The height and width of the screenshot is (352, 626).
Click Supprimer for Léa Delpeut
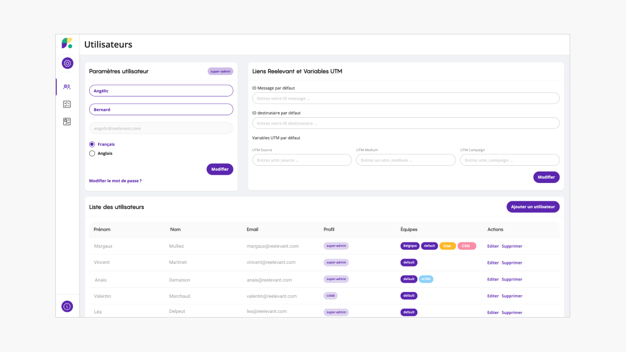point(512,313)
